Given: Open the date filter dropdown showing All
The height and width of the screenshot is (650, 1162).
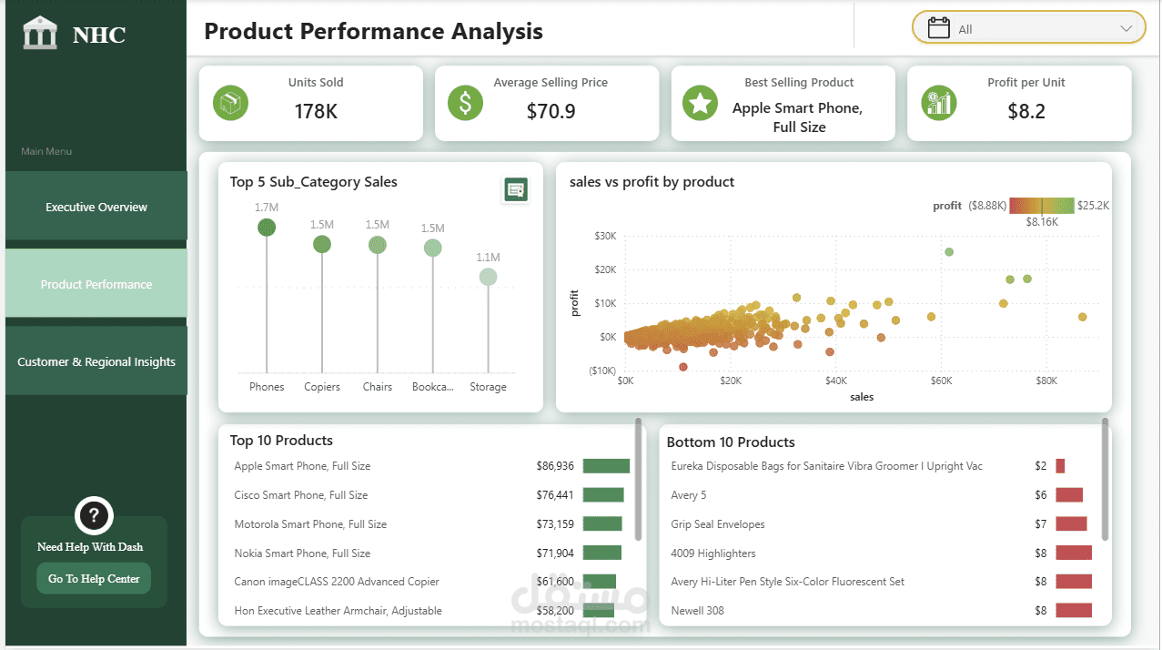Looking at the screenshot, I should point(1029,28).
